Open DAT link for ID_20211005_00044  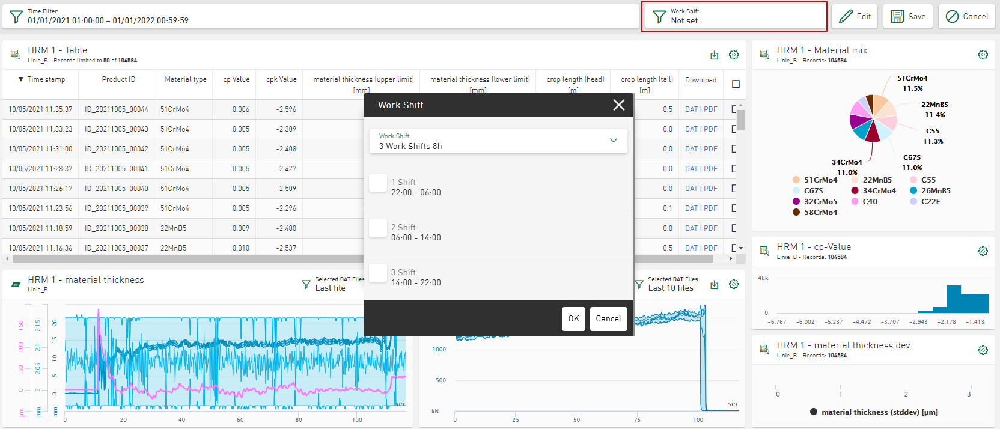pyautogui.click(x=691, y=109)
